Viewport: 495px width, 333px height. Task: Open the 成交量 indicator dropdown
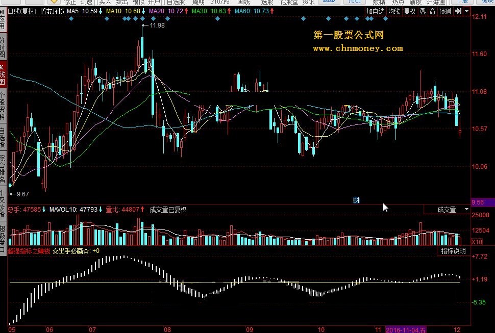pyautogui.click(x=447, y=210)
